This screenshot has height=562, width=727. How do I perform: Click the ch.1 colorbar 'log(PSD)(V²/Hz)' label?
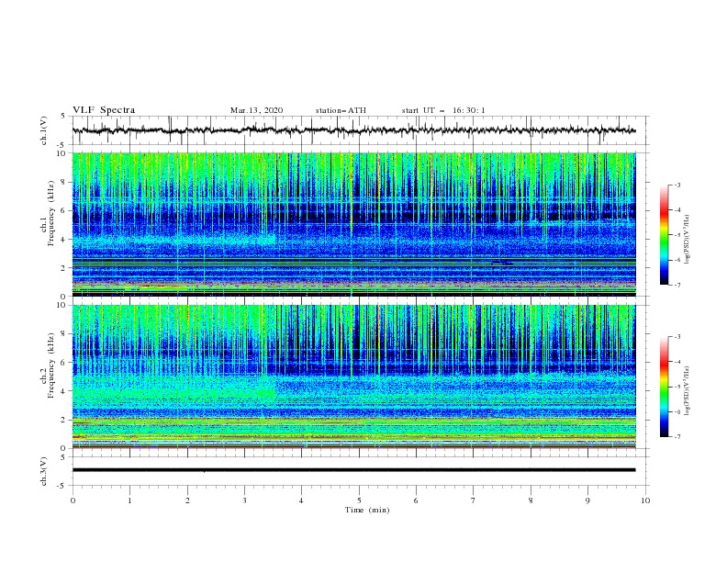(x=688, y=240)
